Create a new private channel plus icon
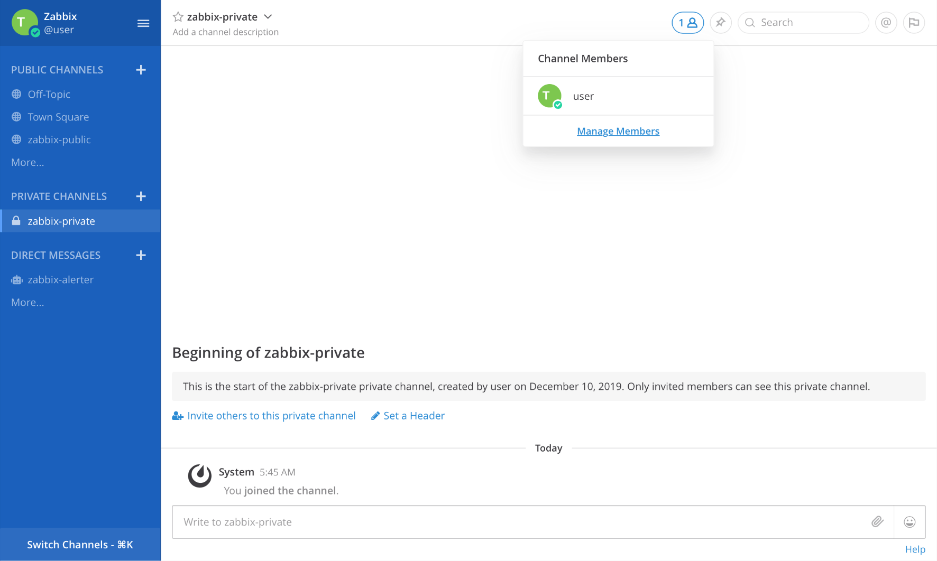 141,197
